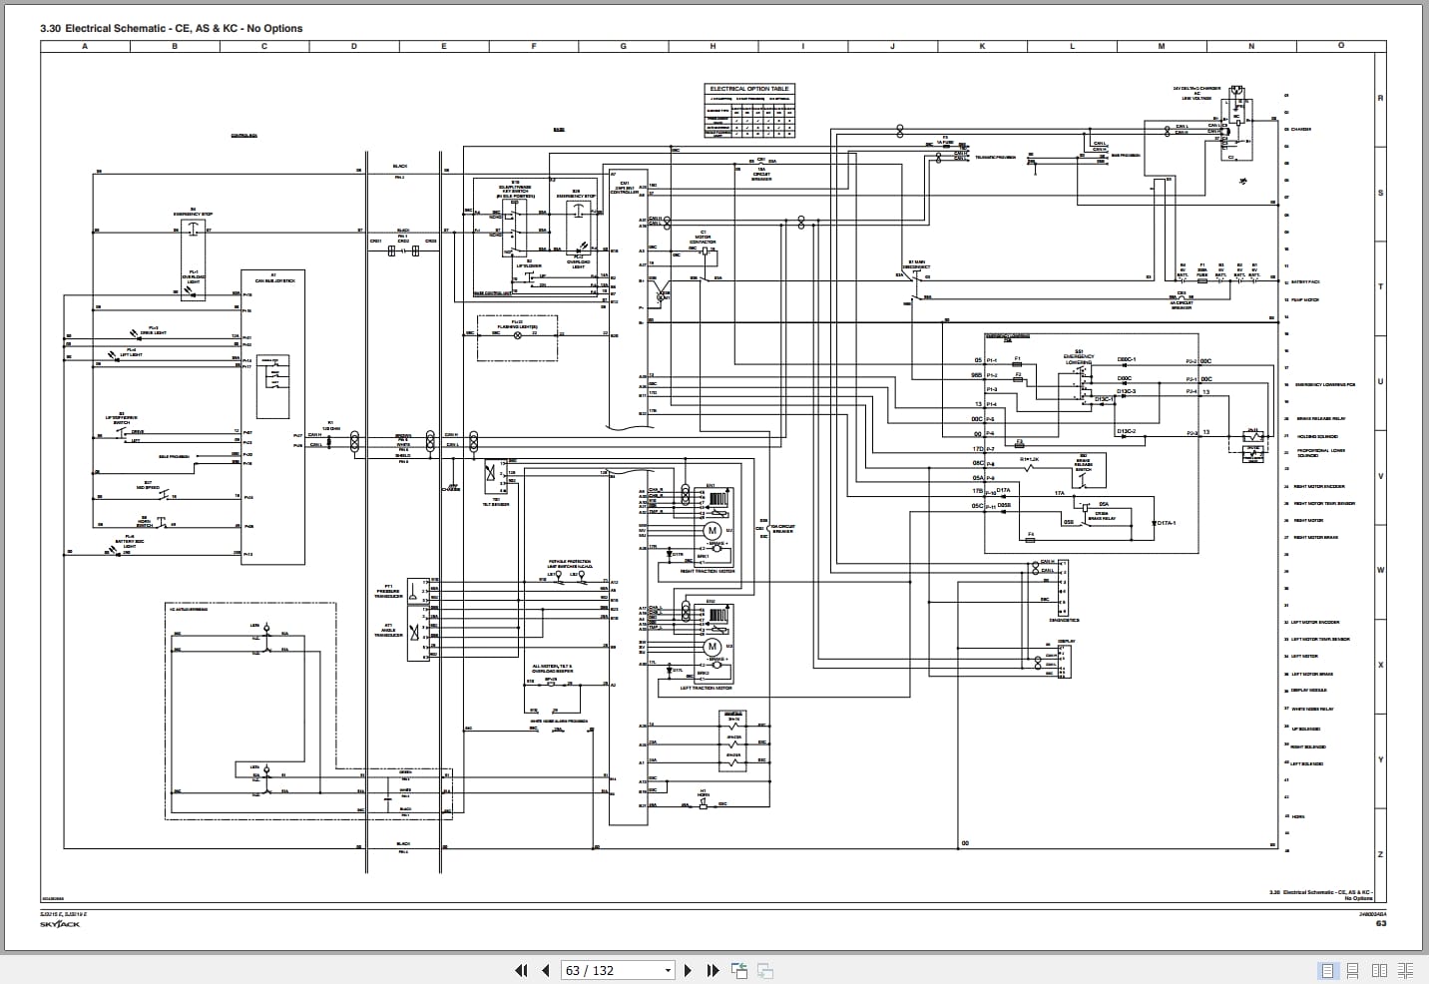The width and height of the screenshot is (1429, 984).
Task: Click the go to previous view icon
Action: point(739,970)
